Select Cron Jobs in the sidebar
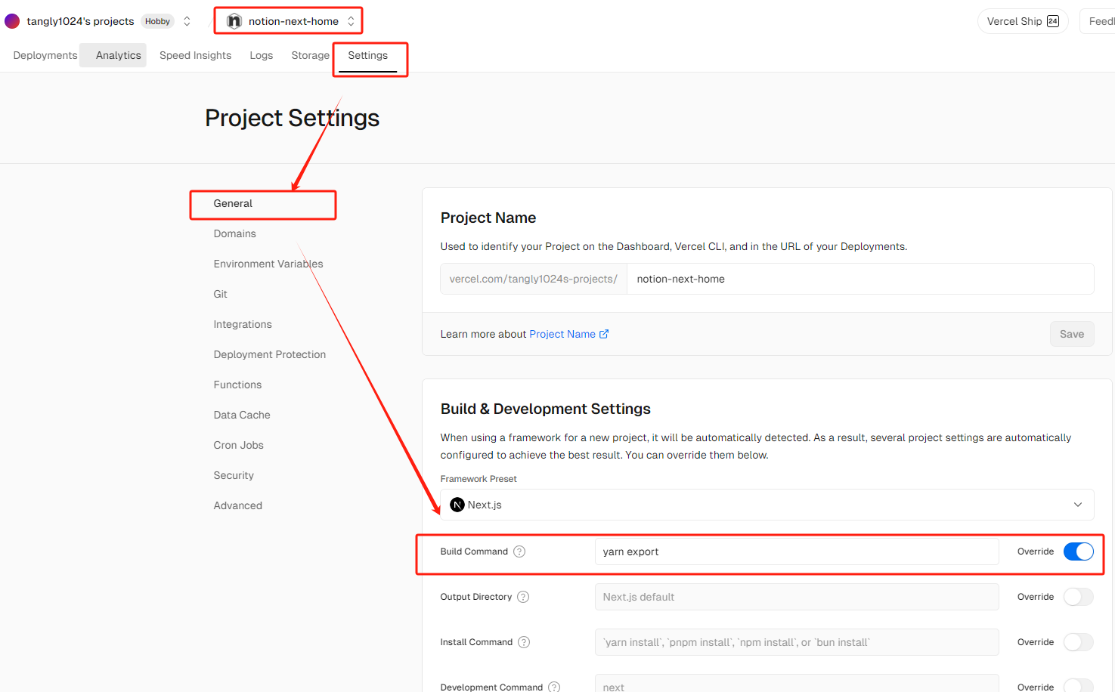 (239, 445)
